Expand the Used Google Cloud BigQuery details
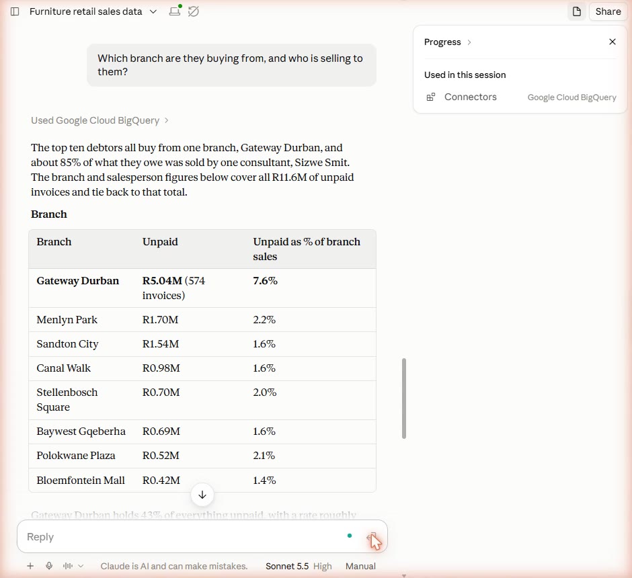 click(x=100, y=120)
